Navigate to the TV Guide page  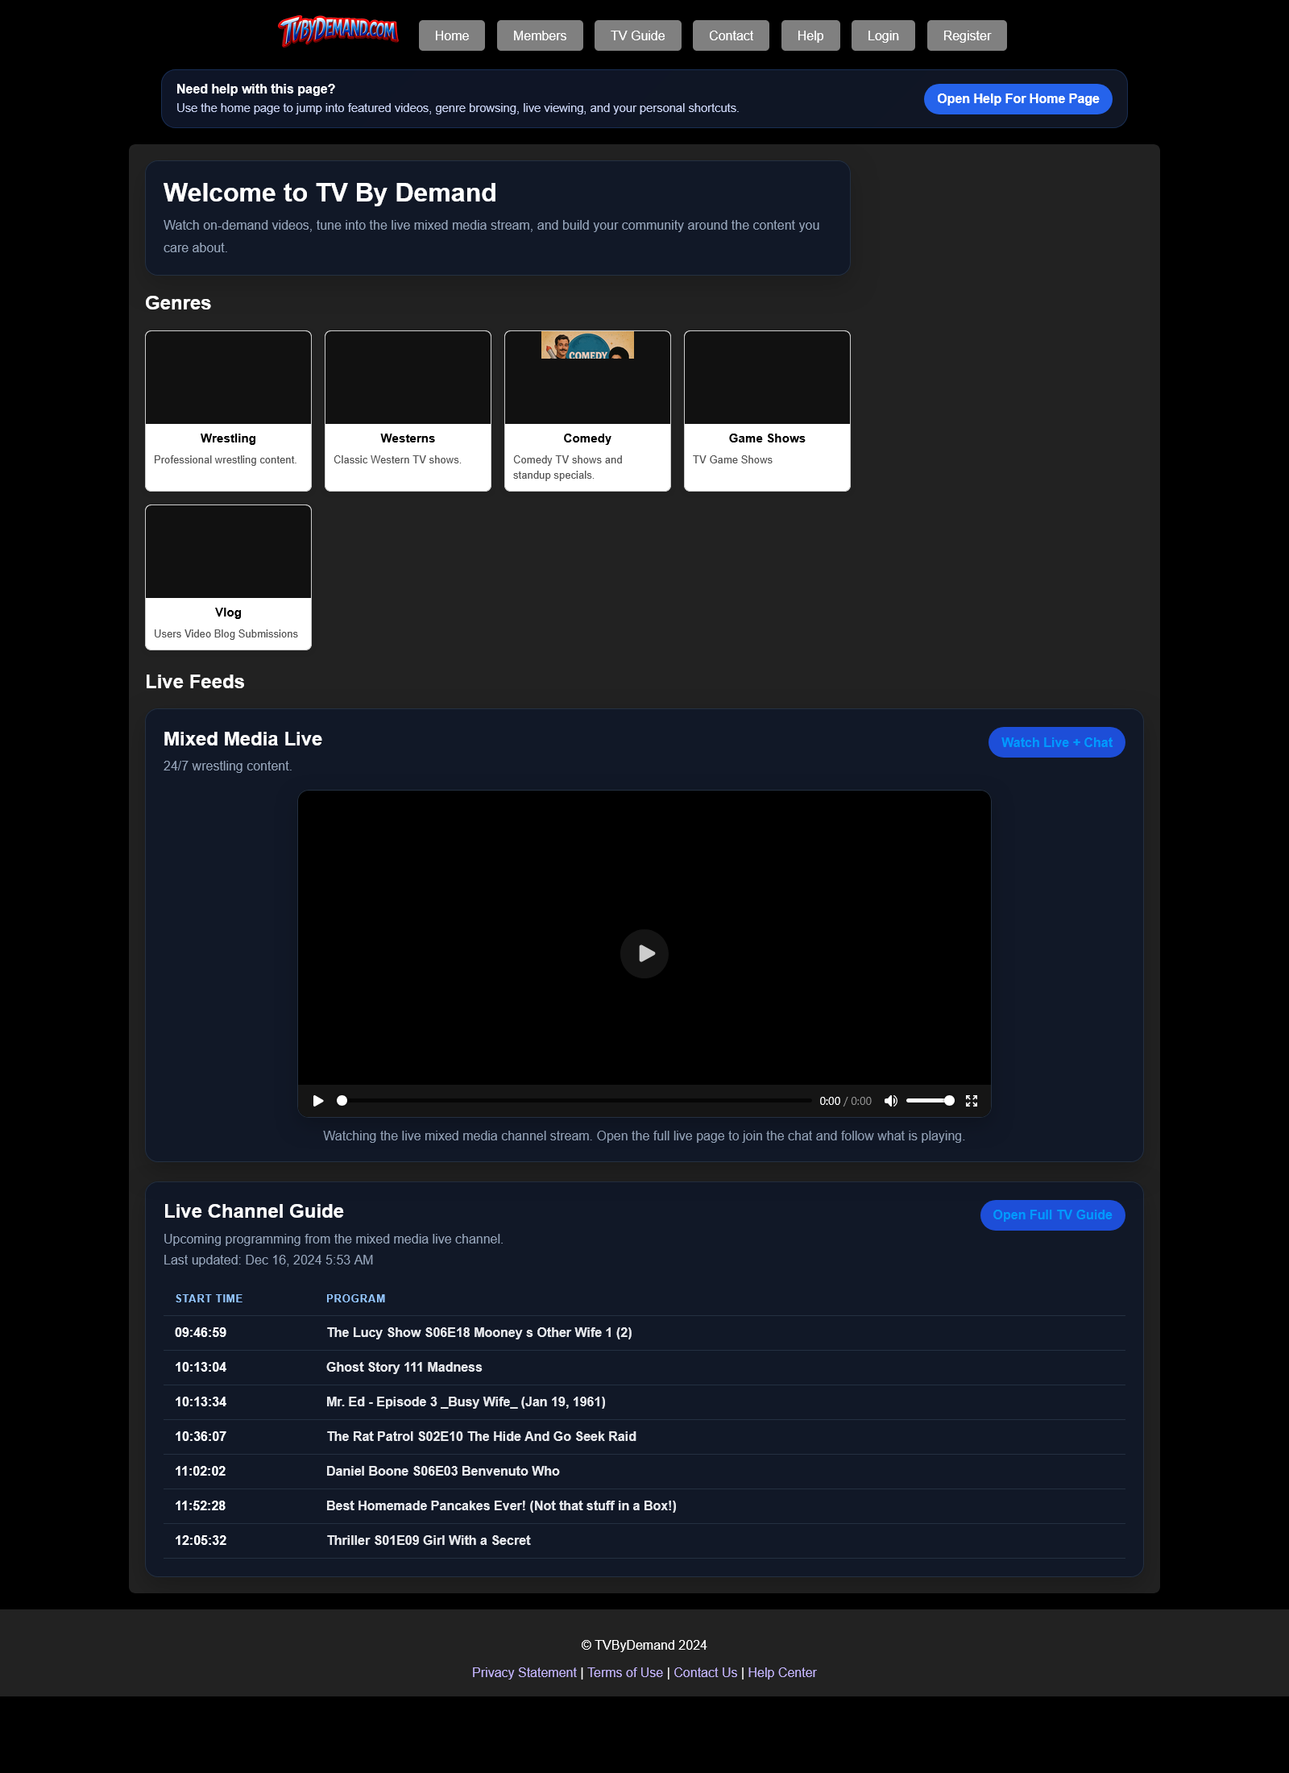coord(637,35)
